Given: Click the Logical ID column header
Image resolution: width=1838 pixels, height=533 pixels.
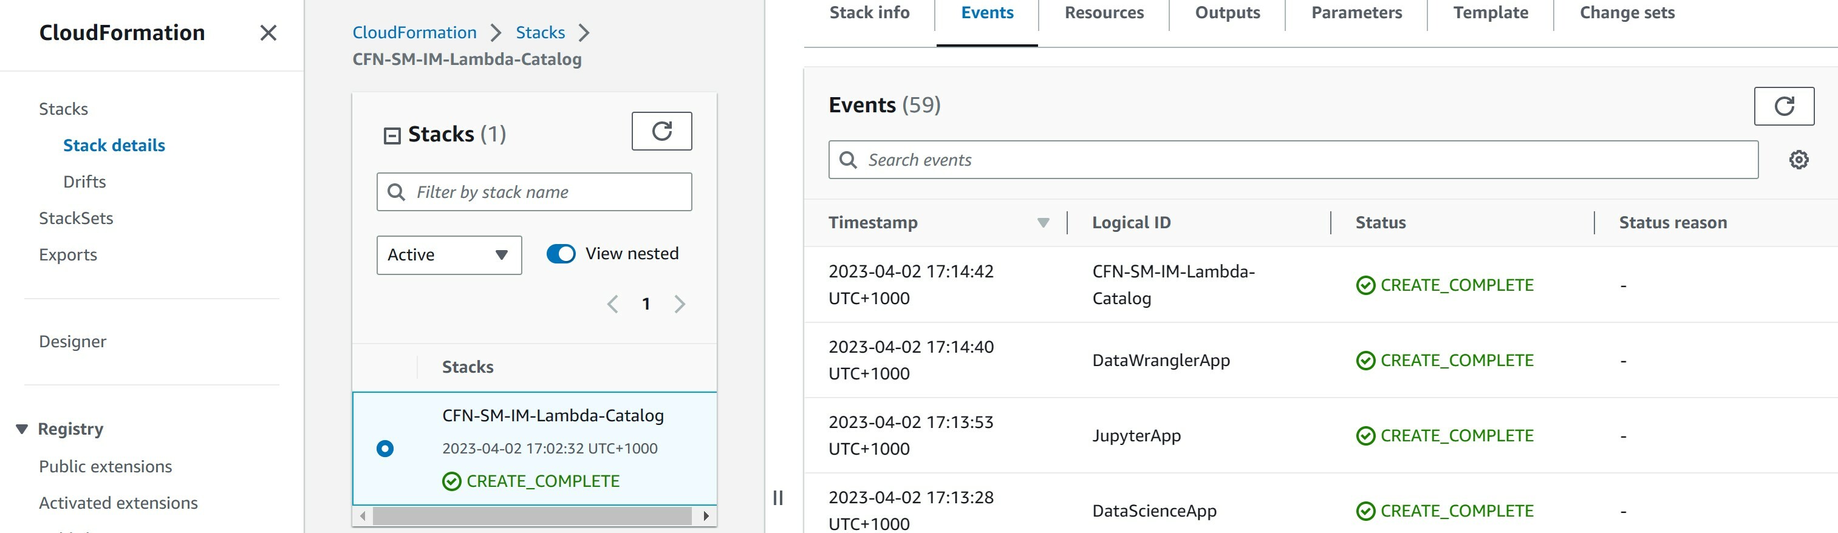Looking at the screenshot, I should [x=1131, y=223].
